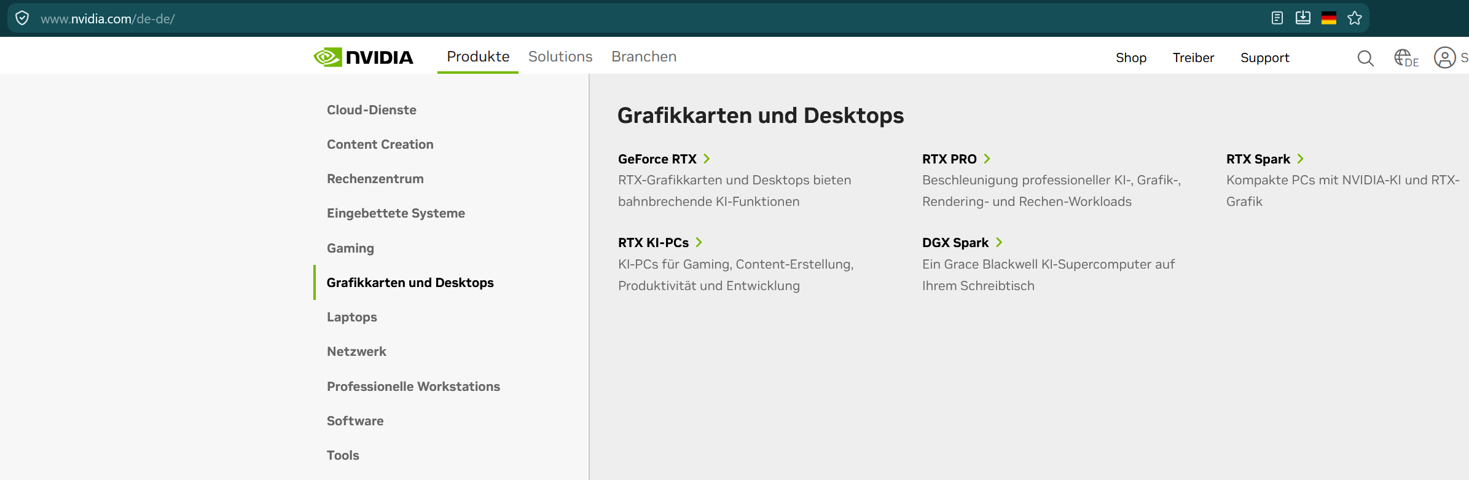The height and width of the screenshot is (480, 1469).
Task: Select the Software category
Action: 355,421
